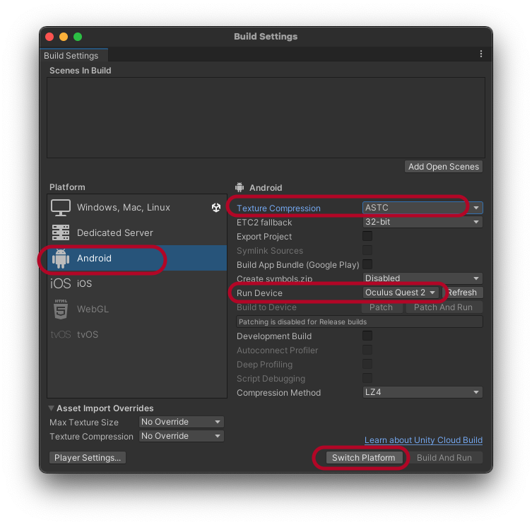This screenshot has height=525, width=532.
Task: Close the Build Settings window
Action: 49,37
